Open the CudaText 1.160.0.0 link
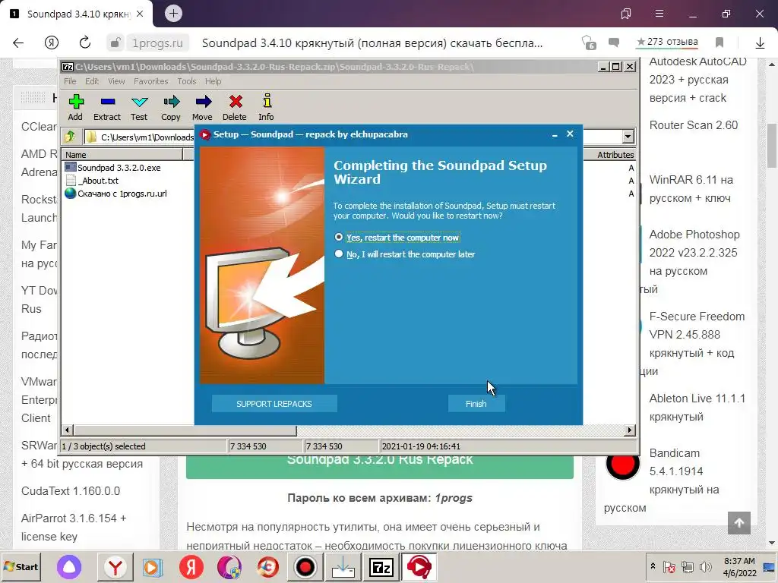778x583 pixels. tap(71, 491)
